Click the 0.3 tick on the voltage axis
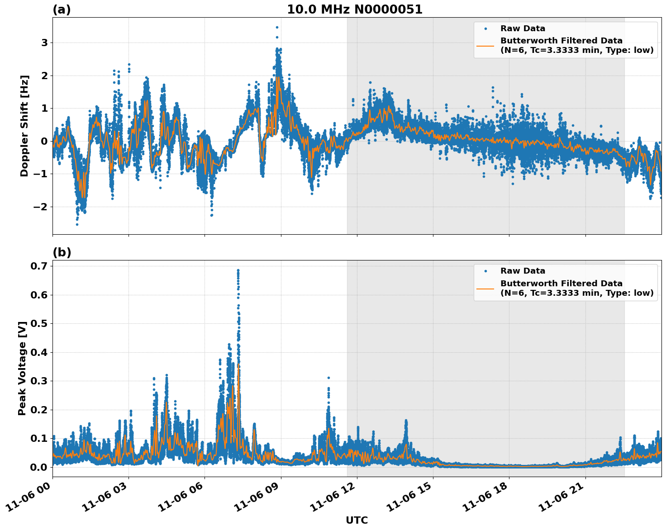 (39, 382)
